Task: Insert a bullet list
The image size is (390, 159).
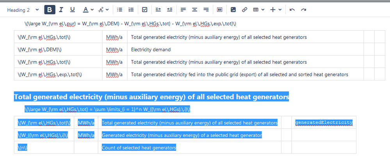Action: pyautogui.click(x=119, y=10)
